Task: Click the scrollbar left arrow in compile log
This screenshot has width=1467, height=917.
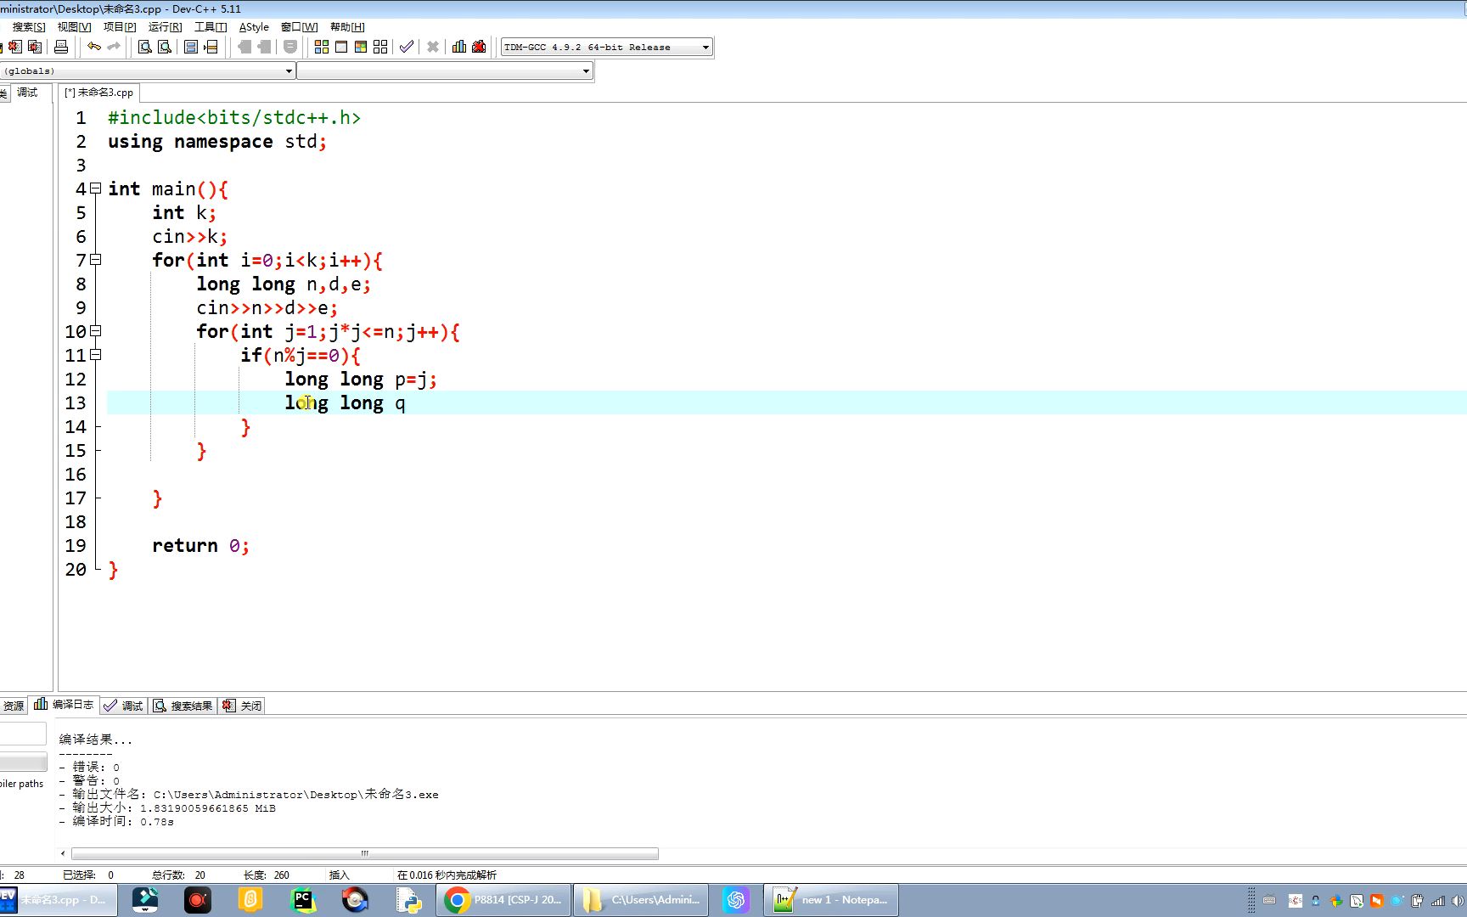Action: click(x=63, y=853)
